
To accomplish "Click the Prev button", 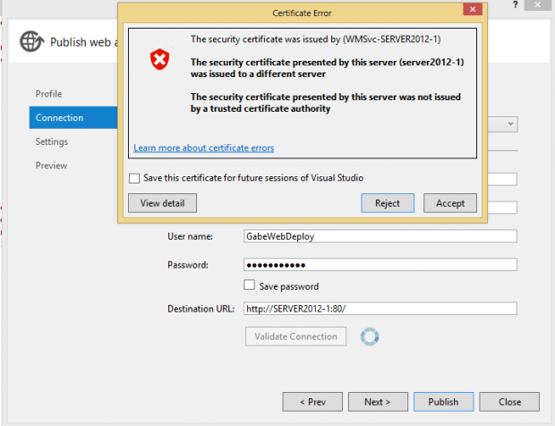I will click(x=312, y=402).
